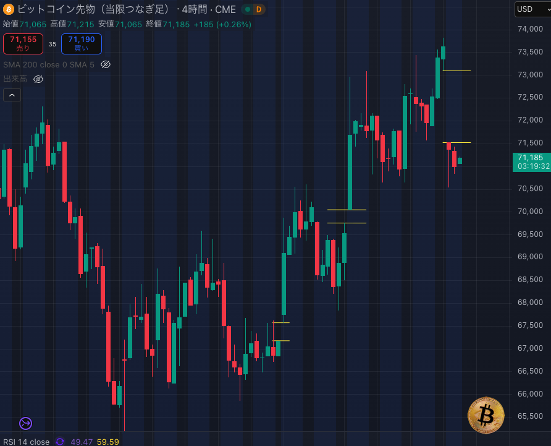Click the orange Bitcoin symbol icon beside chart title
Viewport: 551px width, 446px height.
[8, 9]
